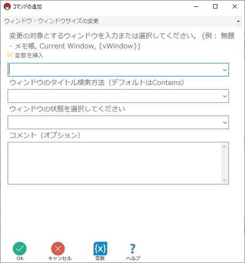This screenshot has height=263, width=245.
Task: Select the ウィンドウ - ウィンドウサイズの変更 command field
Action: (x=118, y=21)
